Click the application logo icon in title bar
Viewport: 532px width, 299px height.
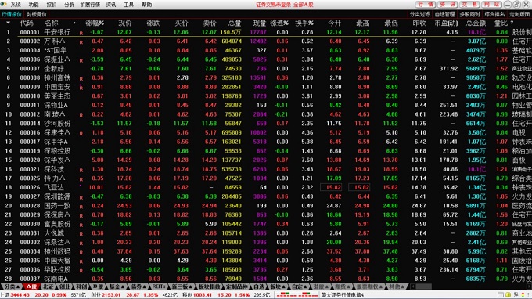(x=4, y=4)
